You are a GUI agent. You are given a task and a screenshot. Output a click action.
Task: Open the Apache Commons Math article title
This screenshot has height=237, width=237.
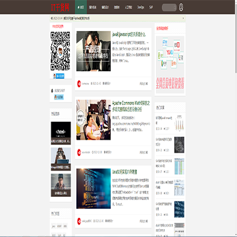tap(131, 105)
